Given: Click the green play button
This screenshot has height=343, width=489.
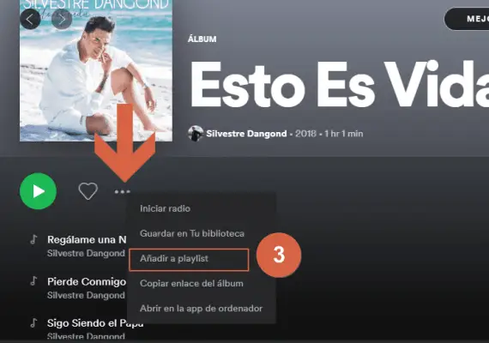Looking at the screenshot, I should pyautogui.click(x=38, y=191).
